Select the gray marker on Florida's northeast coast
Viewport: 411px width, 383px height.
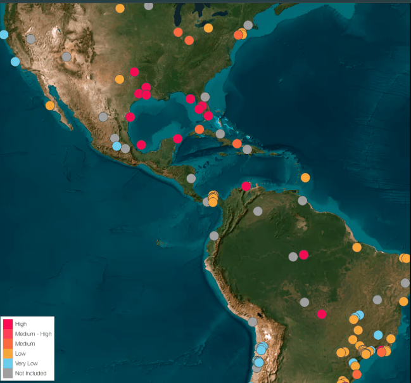coord(205,97)
